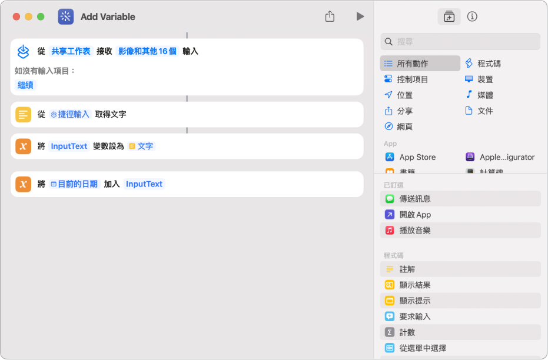
Task: Show shortcut details info icon
Action: coord(472,16)
